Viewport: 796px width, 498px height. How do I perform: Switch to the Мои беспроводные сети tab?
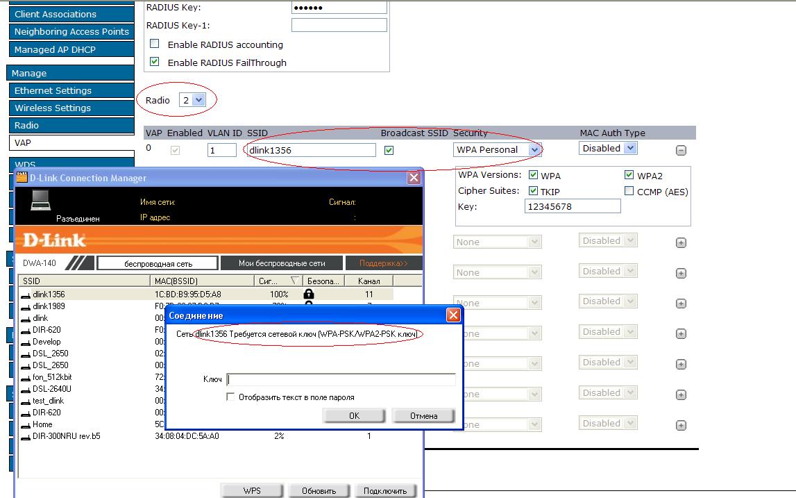pyautogui.click(x=282, y=263)
